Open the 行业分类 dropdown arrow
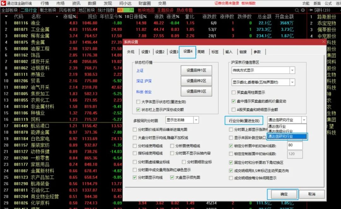 point(304,120)
